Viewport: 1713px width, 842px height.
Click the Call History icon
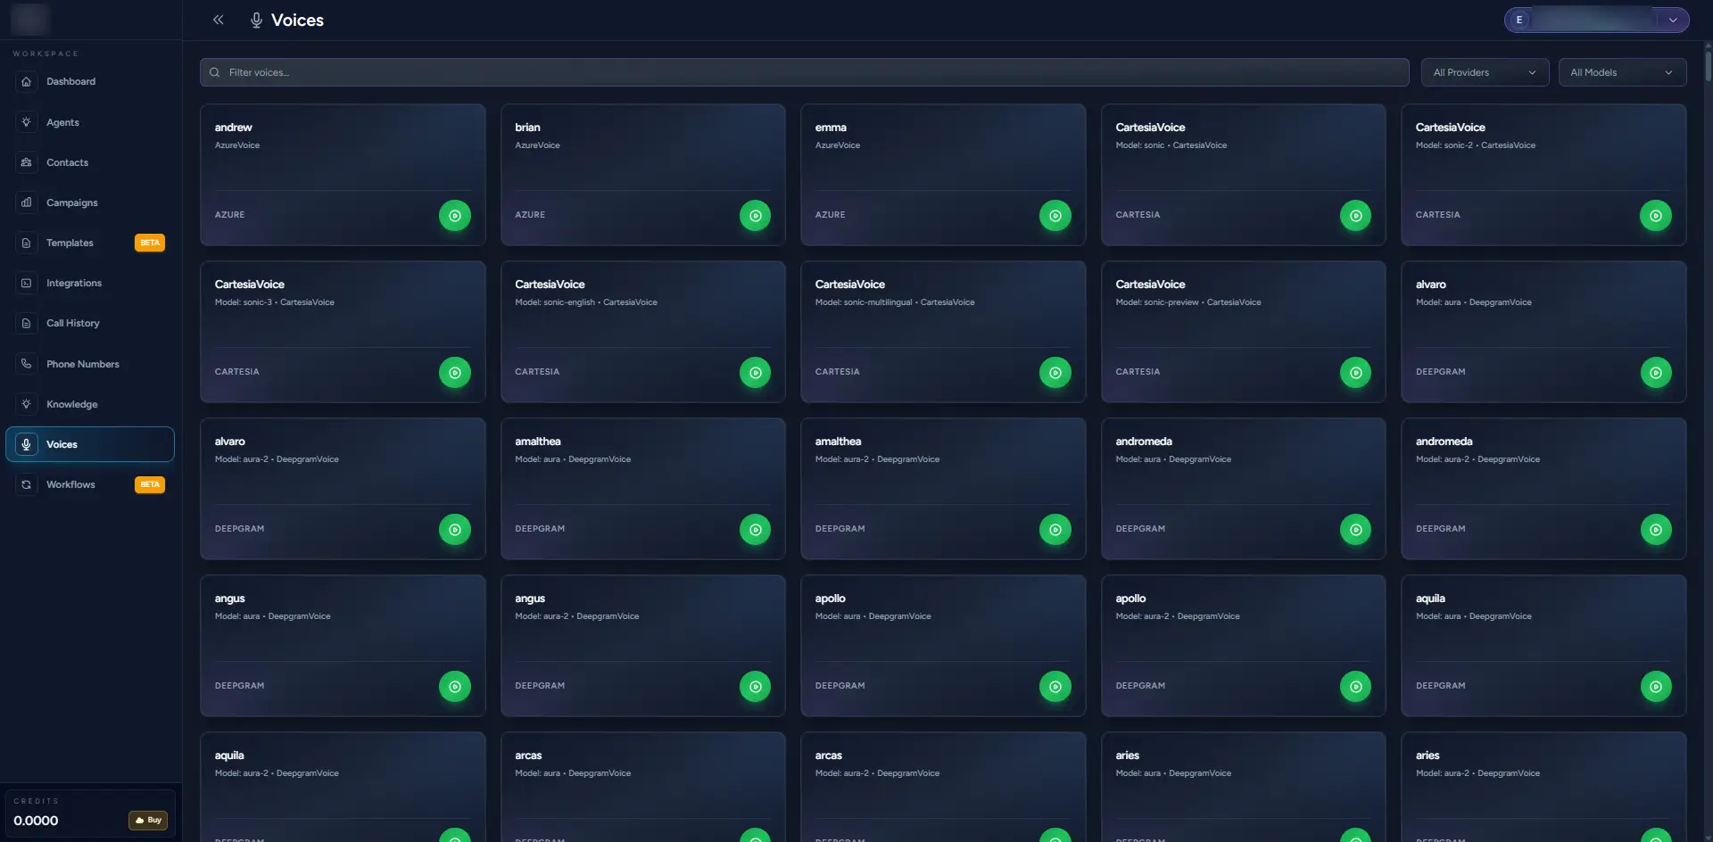[x=27, y=324]
